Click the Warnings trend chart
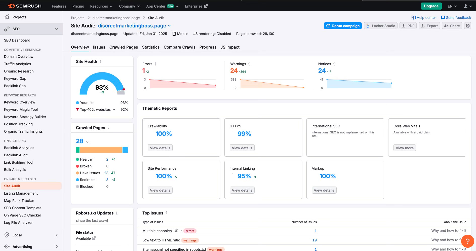 (x=272, y=84)
